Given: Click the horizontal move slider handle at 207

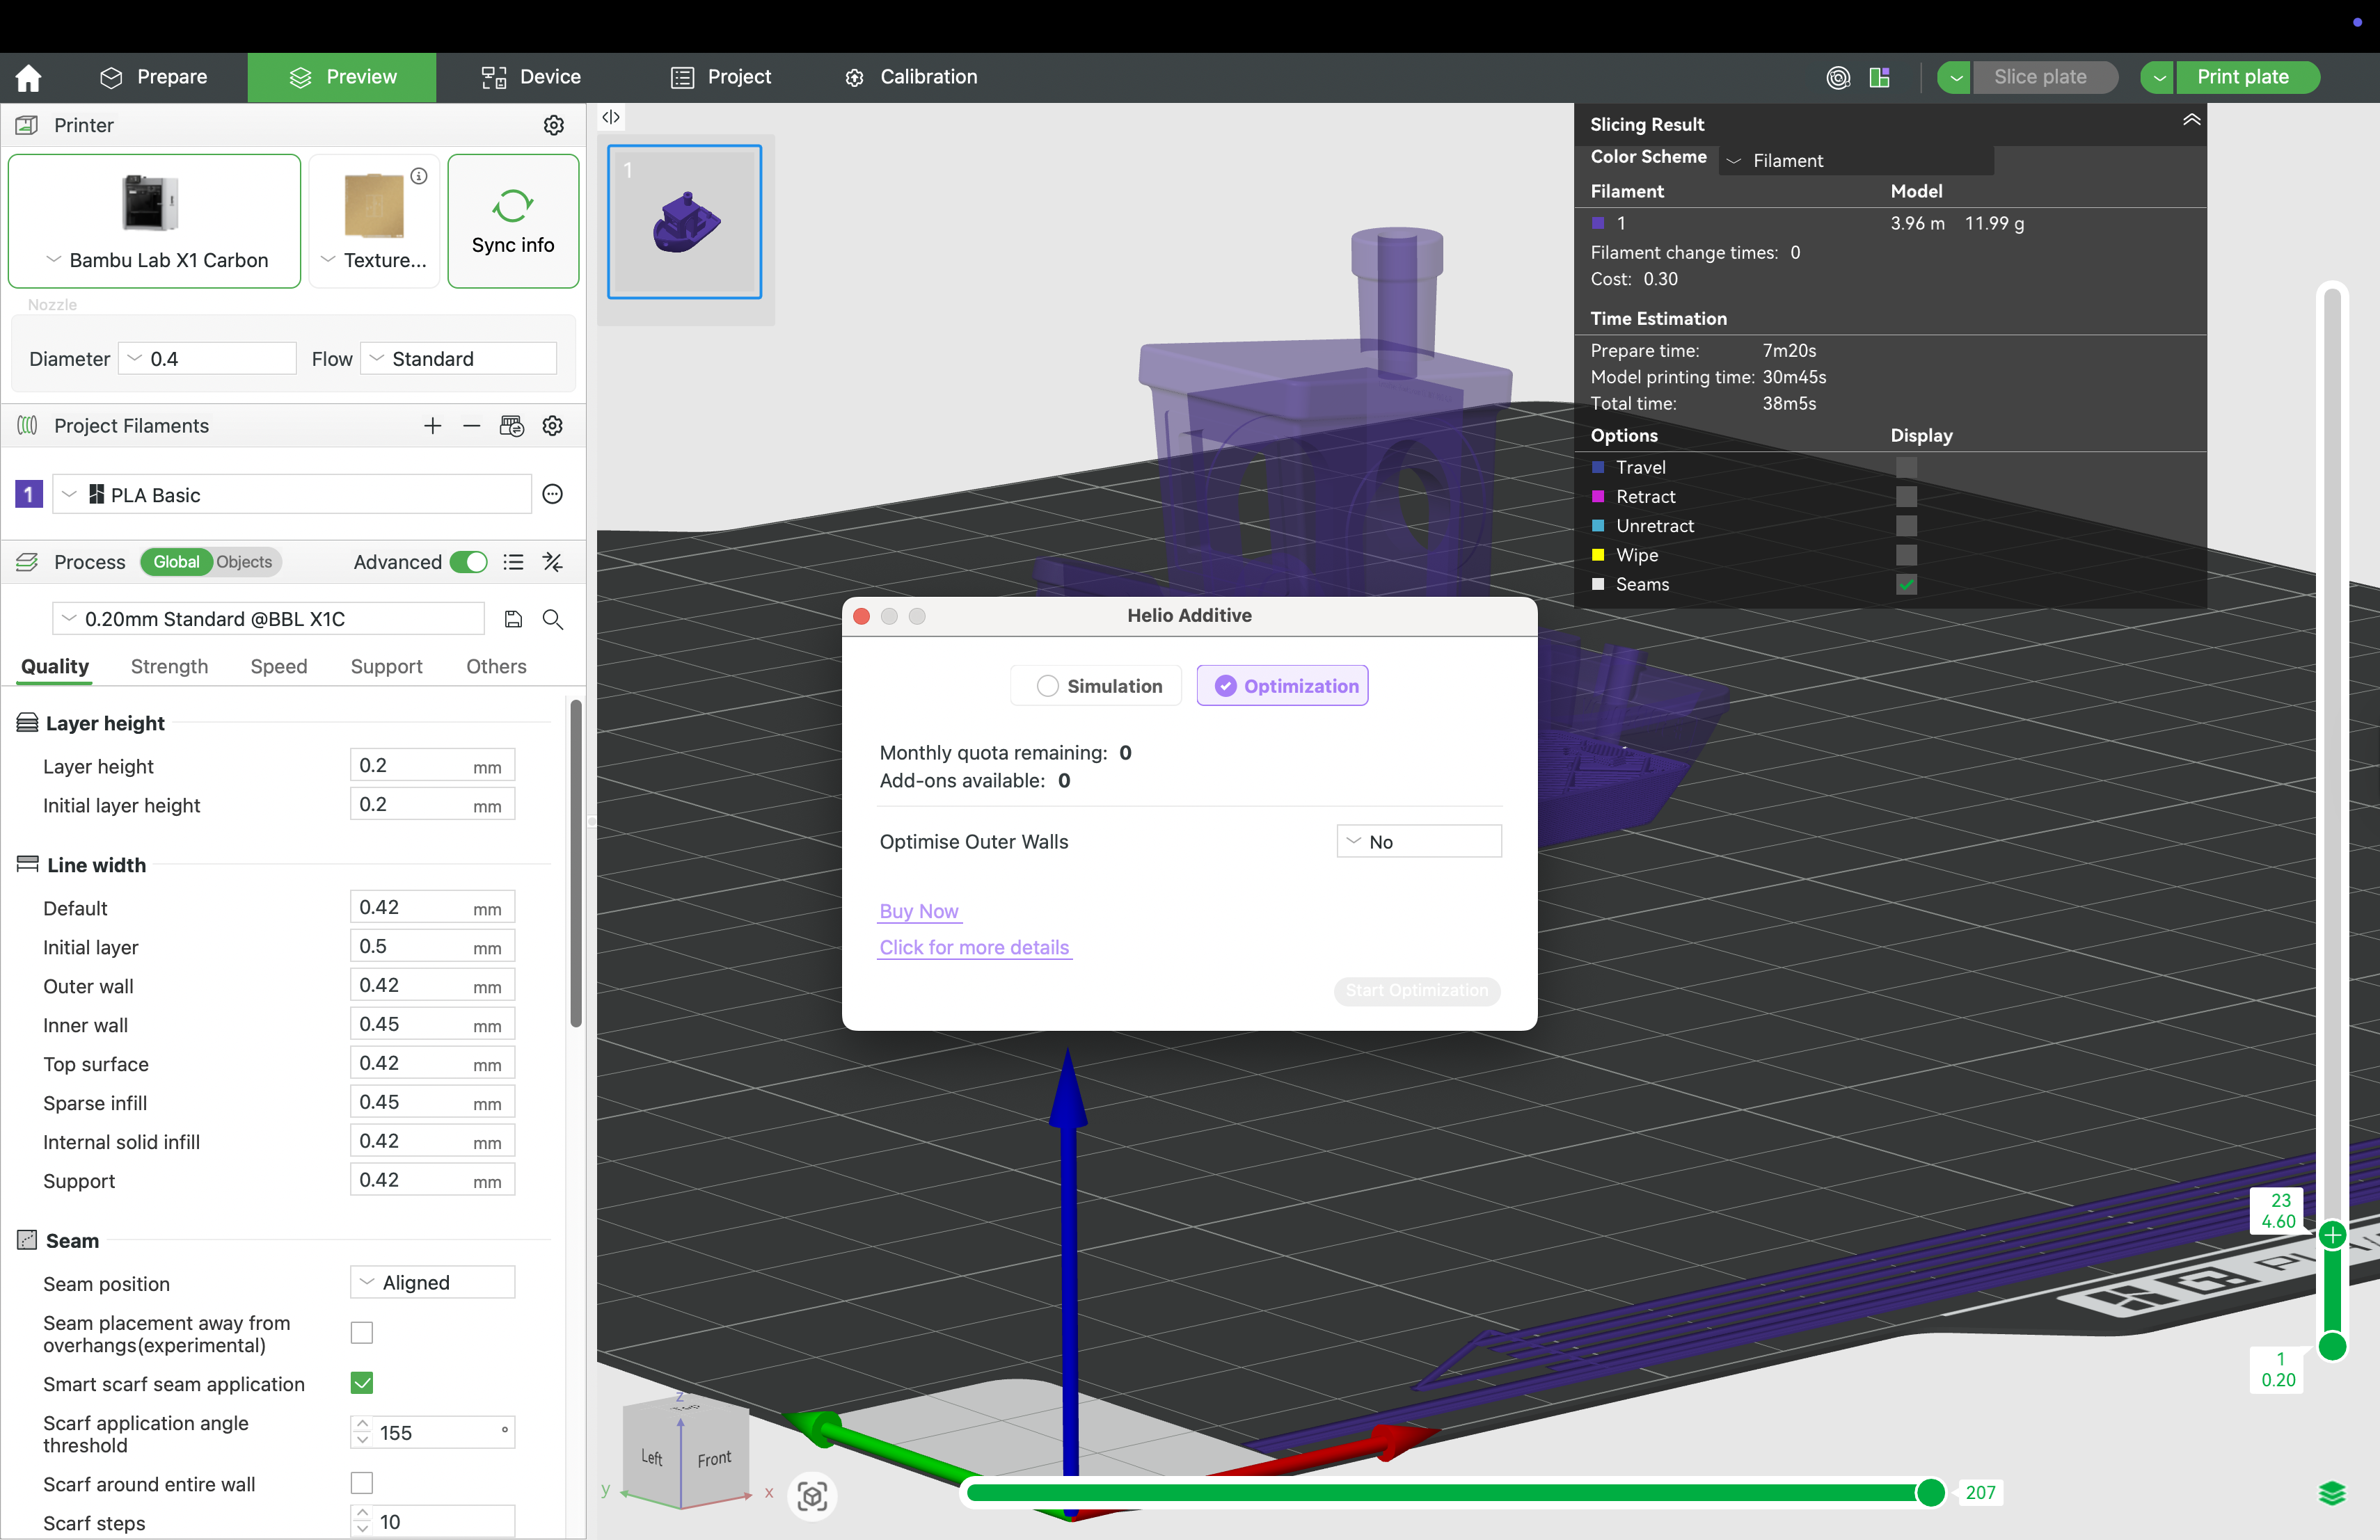Looking at the screenshot, I should tap(1930, 1492).
